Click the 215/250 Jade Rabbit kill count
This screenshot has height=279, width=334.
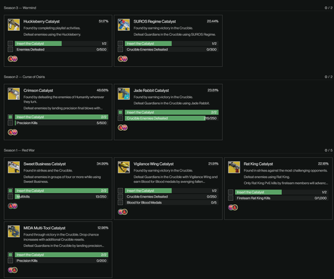(x=210, y=118)
